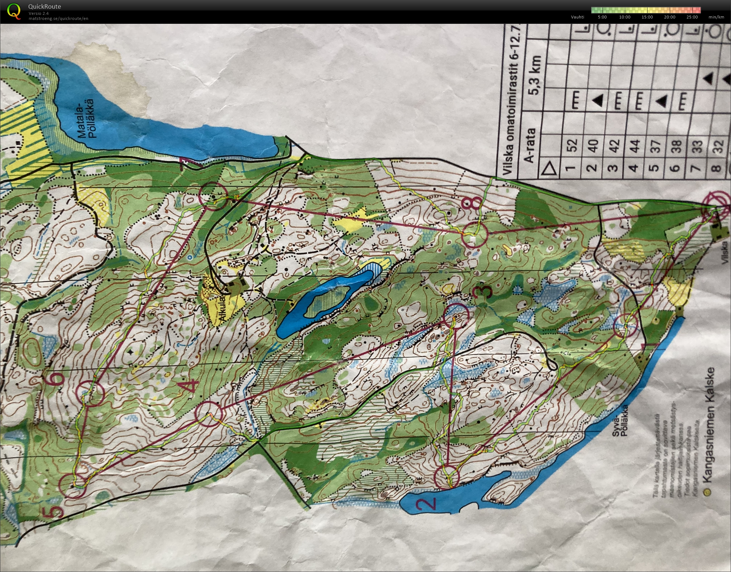
Task: Click the QuickRoute Q logo icon
Action: pyautogui.click(x=14, y=11)
